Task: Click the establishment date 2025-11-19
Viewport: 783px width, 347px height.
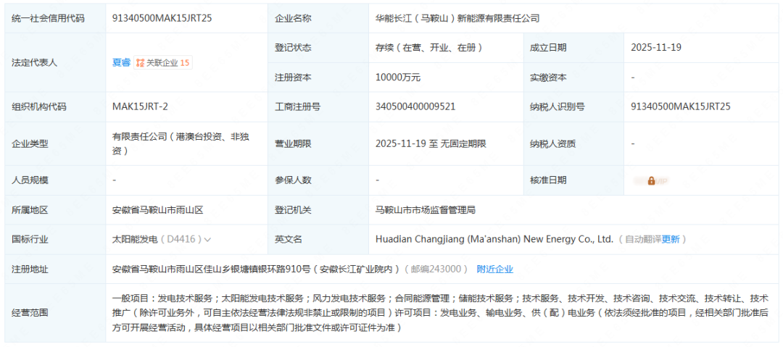Action: point(656,48)
